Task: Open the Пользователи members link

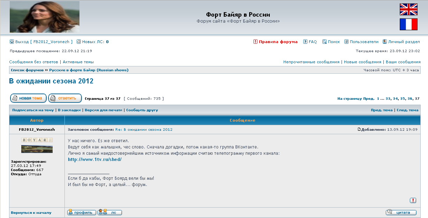Action: [x=364, y=42]
